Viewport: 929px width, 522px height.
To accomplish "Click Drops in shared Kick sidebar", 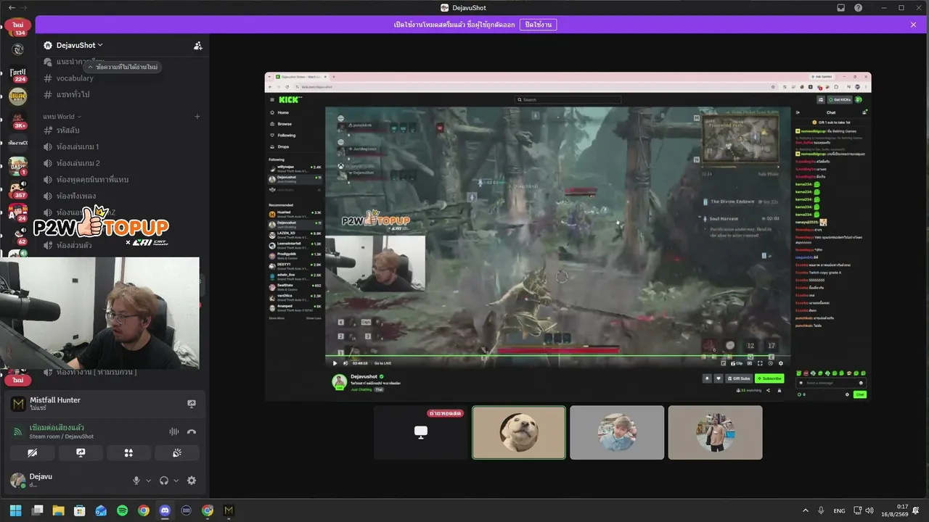I will pos(283,146).
